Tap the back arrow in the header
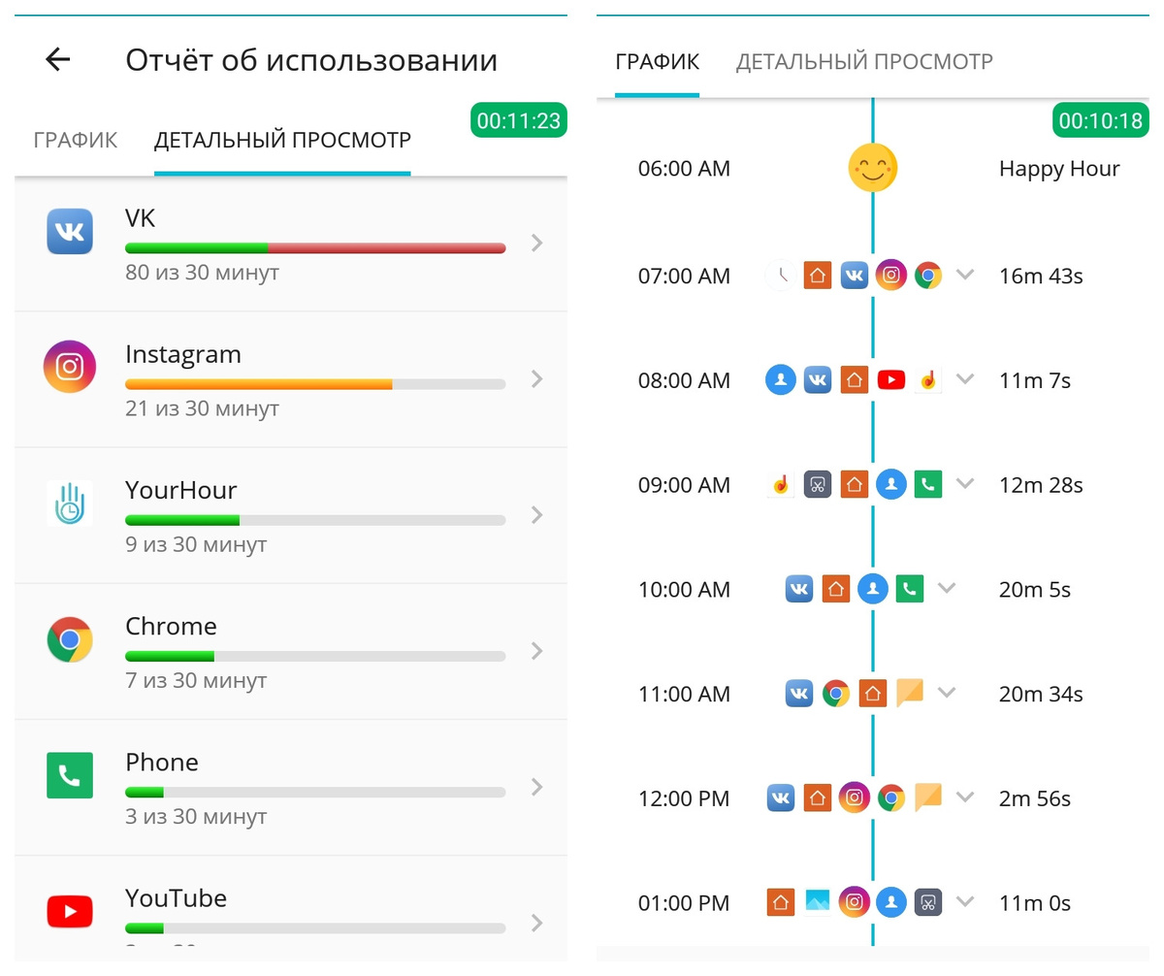1164x976 pixels. tap(58, 60)
